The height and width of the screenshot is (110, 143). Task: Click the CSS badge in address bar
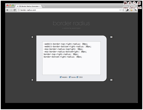[120, 10]
